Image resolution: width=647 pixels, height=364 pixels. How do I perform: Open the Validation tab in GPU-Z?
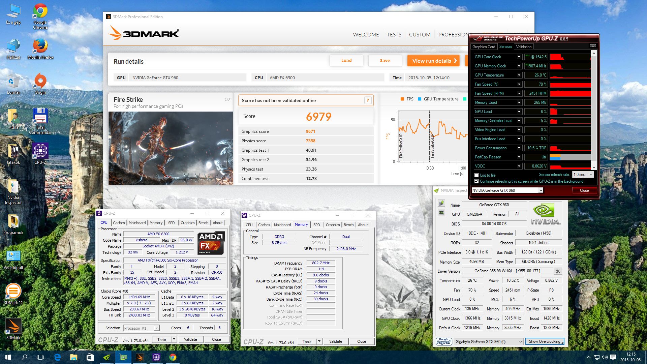click(x=524, y=47)
